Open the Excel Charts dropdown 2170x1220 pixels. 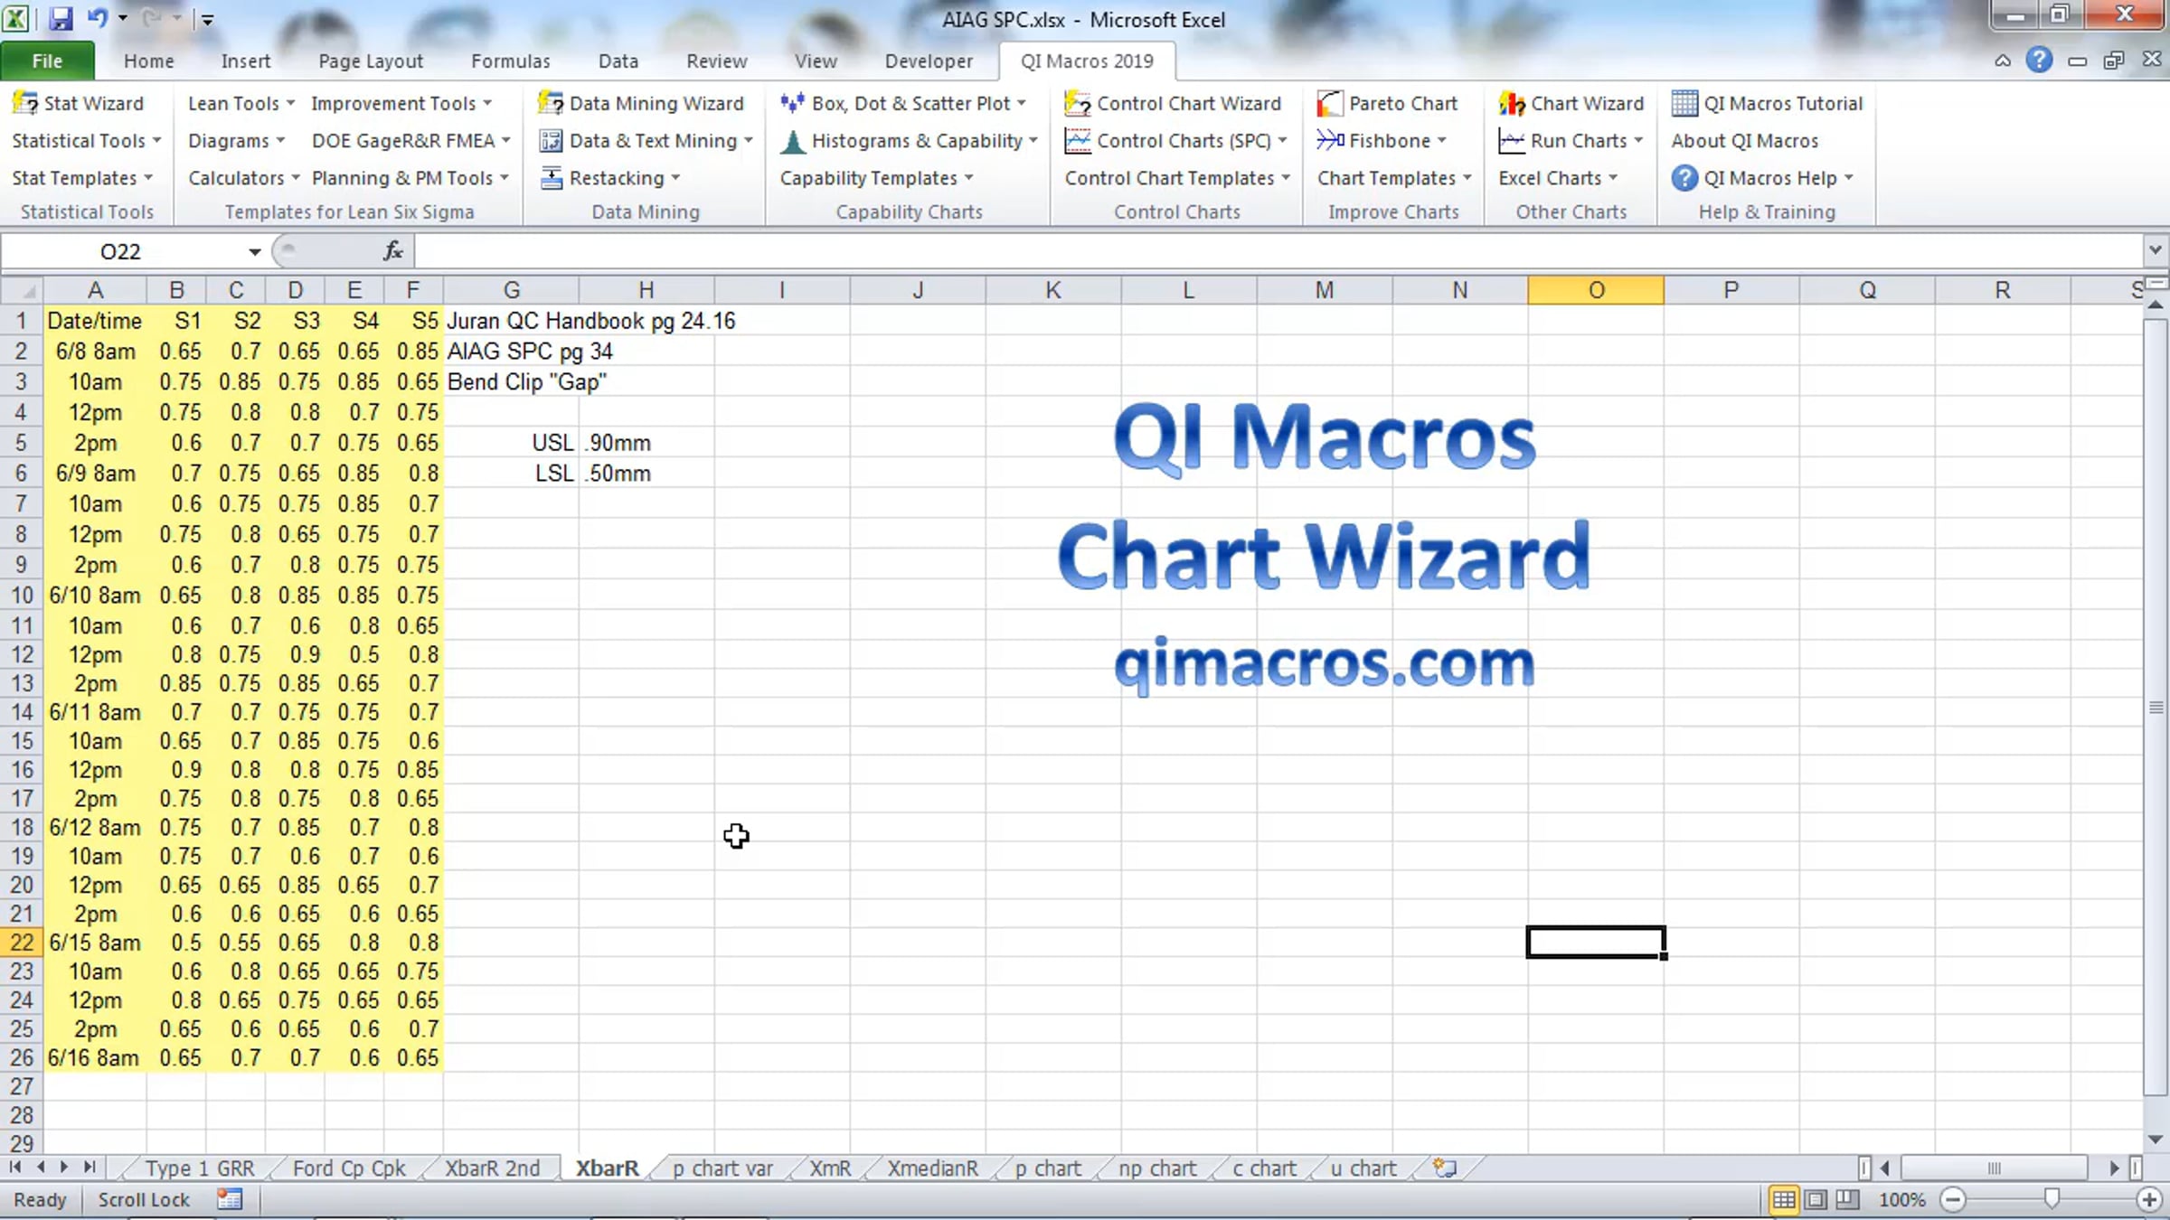pyautogui.click(x=1558, y=178)
